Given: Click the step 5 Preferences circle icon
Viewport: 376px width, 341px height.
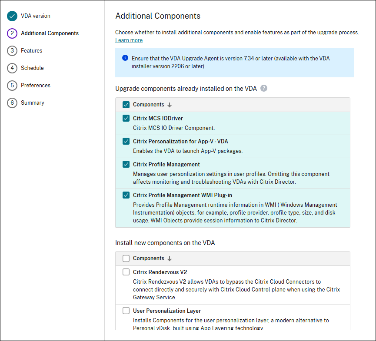Looking at the screenshot, I should coord(12,86).
